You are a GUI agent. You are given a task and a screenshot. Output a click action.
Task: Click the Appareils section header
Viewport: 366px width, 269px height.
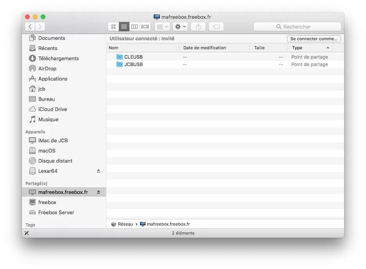(35, 132)
